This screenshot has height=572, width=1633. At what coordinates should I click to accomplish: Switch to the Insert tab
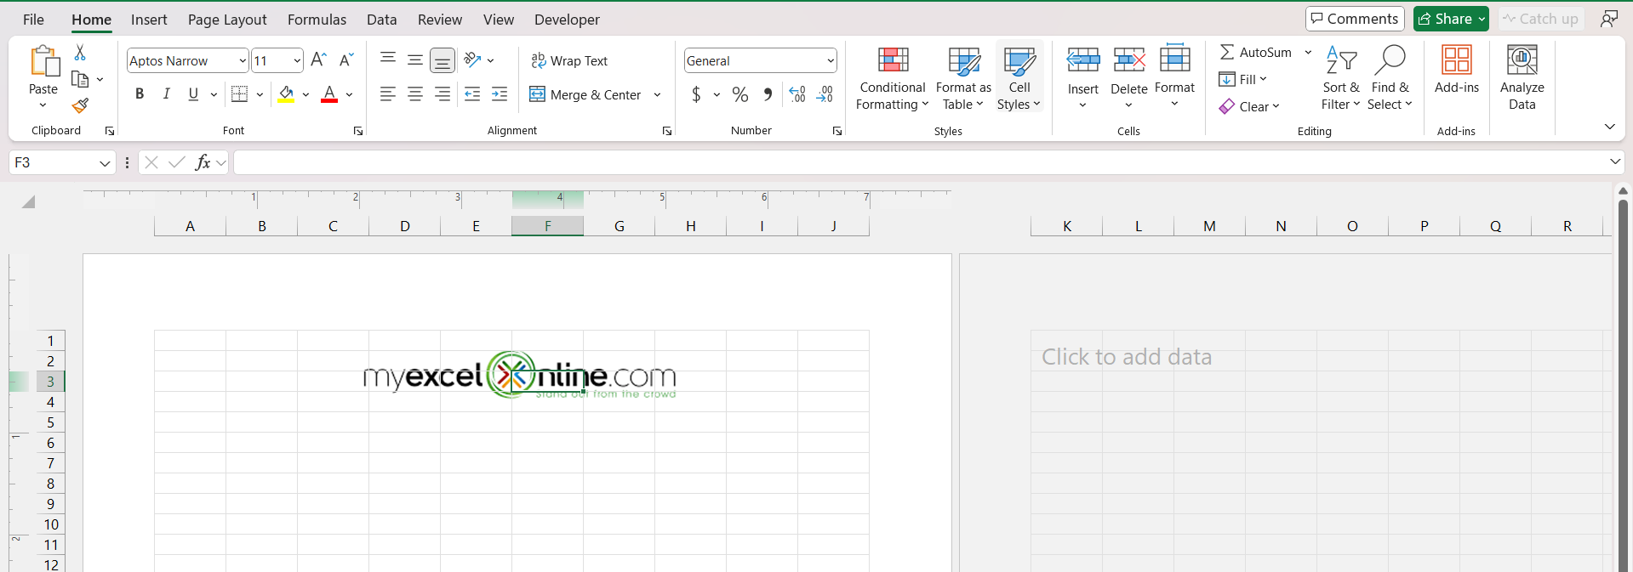coord(149,20)
